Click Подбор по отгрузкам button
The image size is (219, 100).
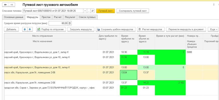coord(51,29)
